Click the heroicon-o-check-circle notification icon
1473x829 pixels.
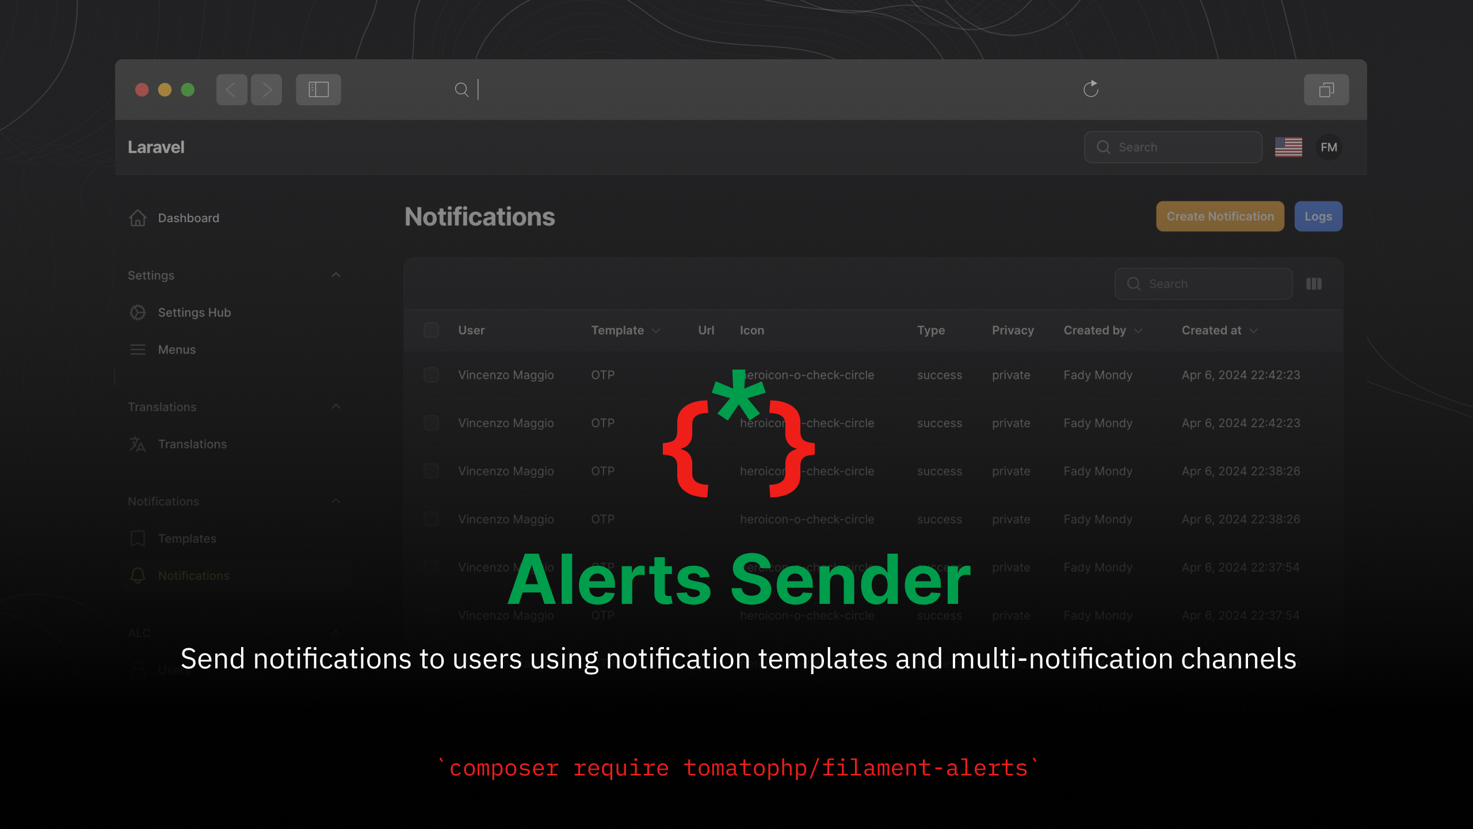806,375
